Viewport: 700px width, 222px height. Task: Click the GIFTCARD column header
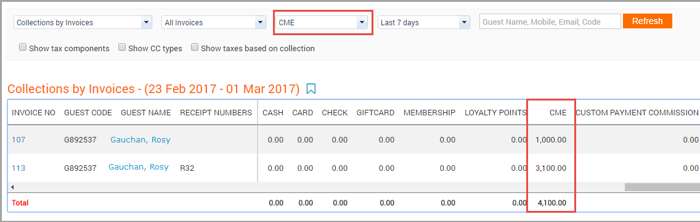coord(375,113)
